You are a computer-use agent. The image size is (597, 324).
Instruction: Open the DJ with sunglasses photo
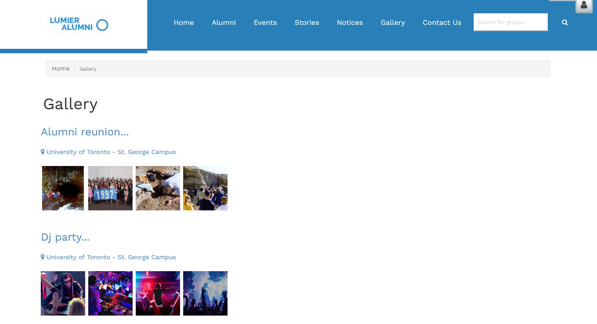click(x=63, y=293)
